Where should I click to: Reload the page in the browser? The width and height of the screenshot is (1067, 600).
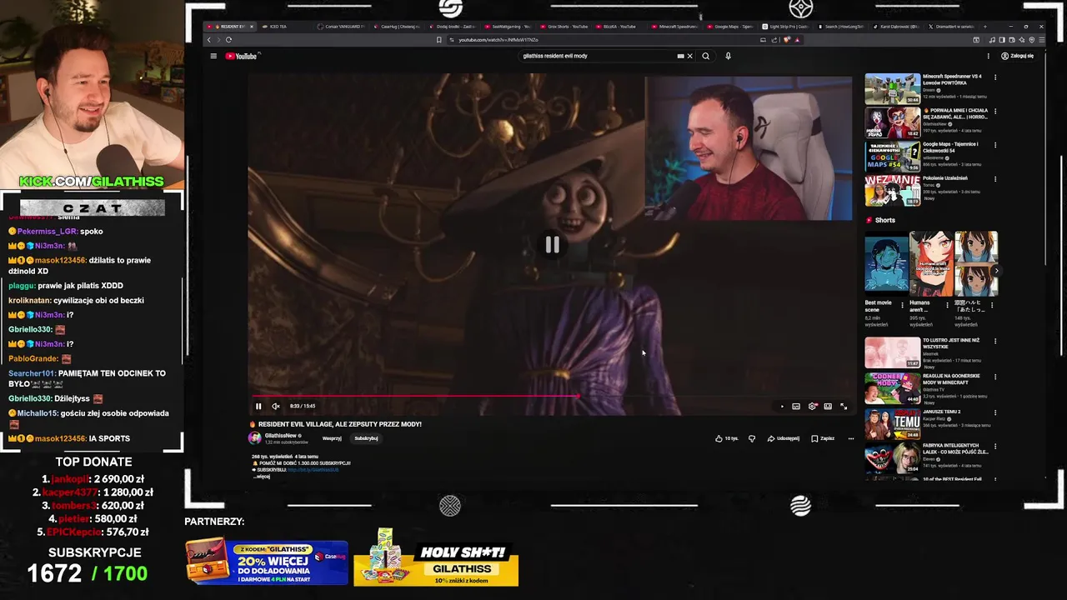click(228, 40)
